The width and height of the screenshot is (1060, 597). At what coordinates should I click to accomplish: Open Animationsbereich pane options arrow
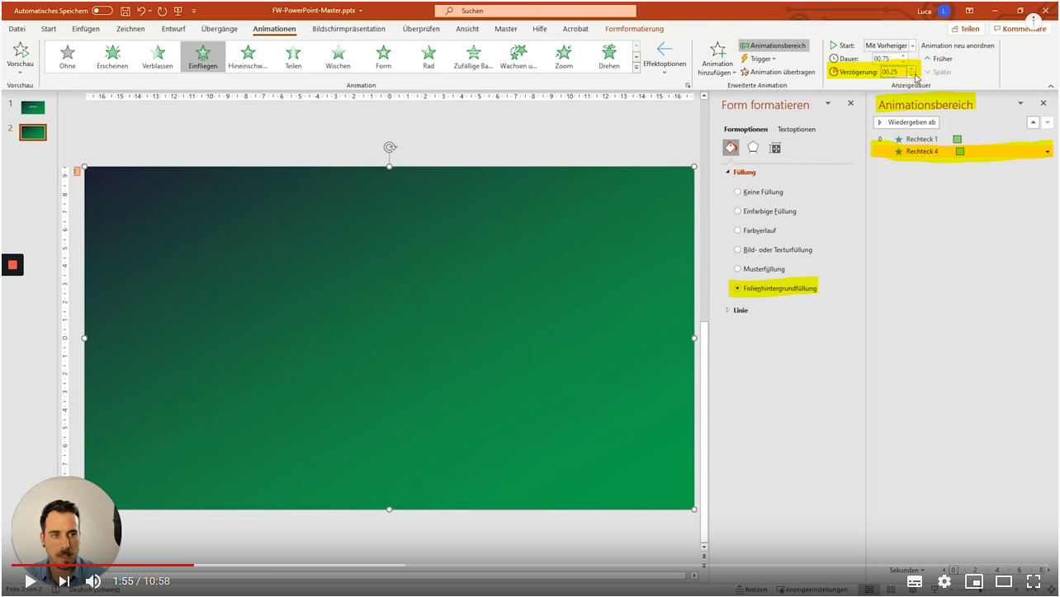(1020, 103)
